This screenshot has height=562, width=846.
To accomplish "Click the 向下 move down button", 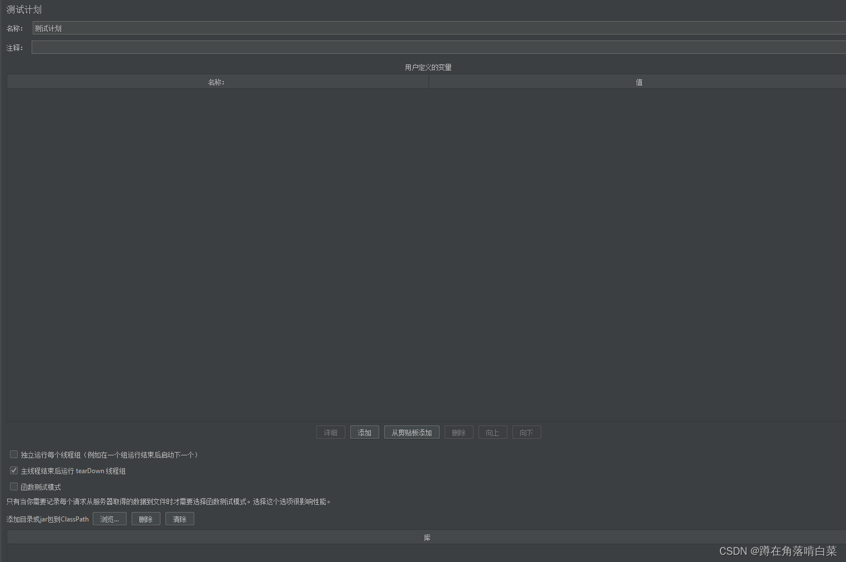I will pyautogui.click(x=527, y=433).
